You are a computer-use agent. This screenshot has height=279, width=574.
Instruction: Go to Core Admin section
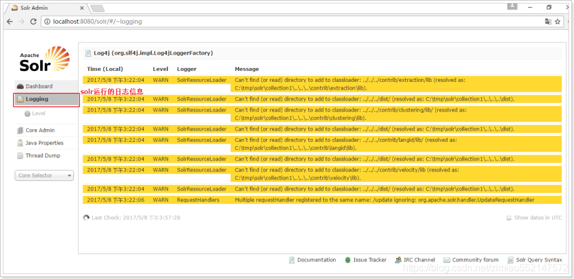(x=47, y=130)
